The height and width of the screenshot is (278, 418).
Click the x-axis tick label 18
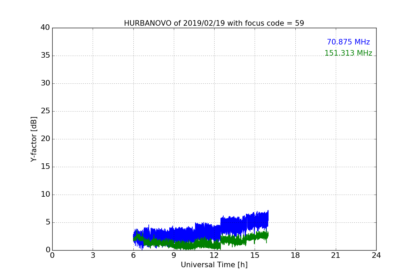pos(295,255)
